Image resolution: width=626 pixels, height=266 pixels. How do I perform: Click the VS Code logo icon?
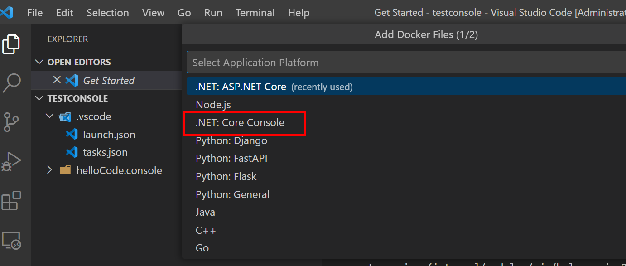click(x=6, y=13)
